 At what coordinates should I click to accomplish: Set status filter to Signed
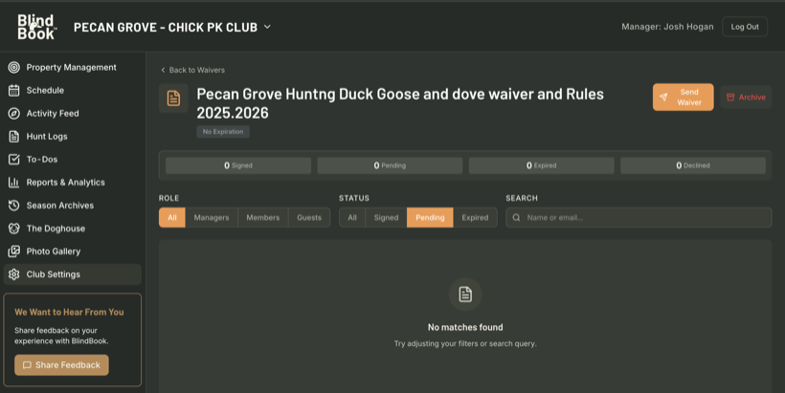click(x=386, y=217)
